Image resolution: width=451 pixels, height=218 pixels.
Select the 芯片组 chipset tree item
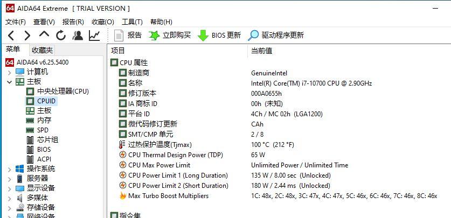(x=42, y=140)
